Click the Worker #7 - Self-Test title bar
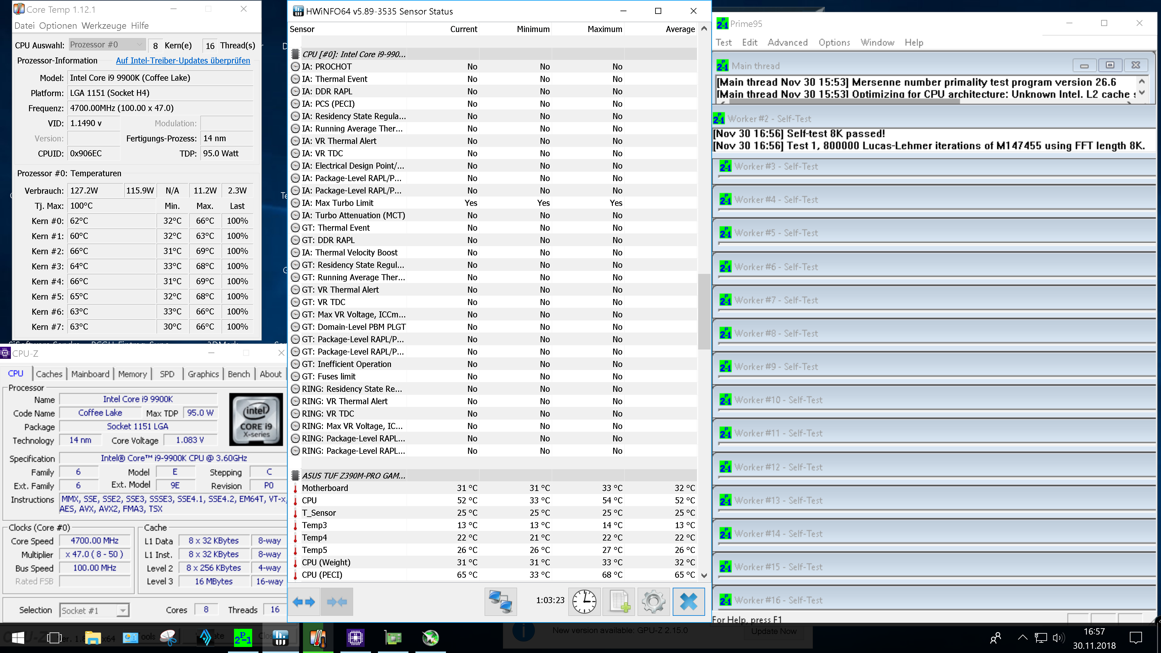Viewport: 1161px width, 653px height. tap(935, 300)
